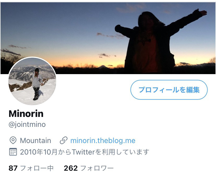The width and height of the screenshot is (216, 184).
Task: Click the Minorin display name
Action: [26, 114]
